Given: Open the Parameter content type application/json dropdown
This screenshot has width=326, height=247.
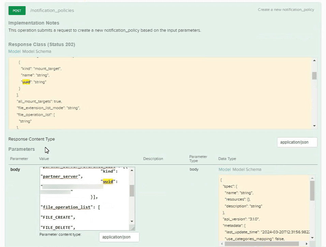Looking at the screenshot, I should point(119,237).
